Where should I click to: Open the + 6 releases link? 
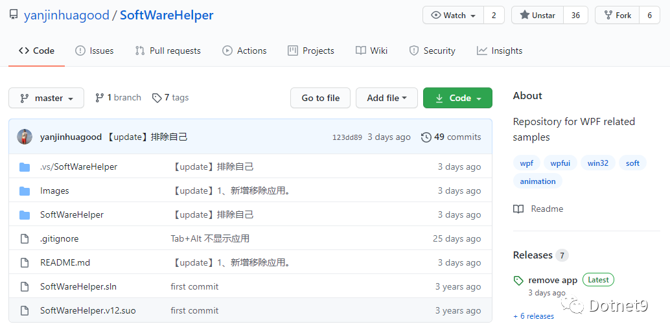[534, 316]
